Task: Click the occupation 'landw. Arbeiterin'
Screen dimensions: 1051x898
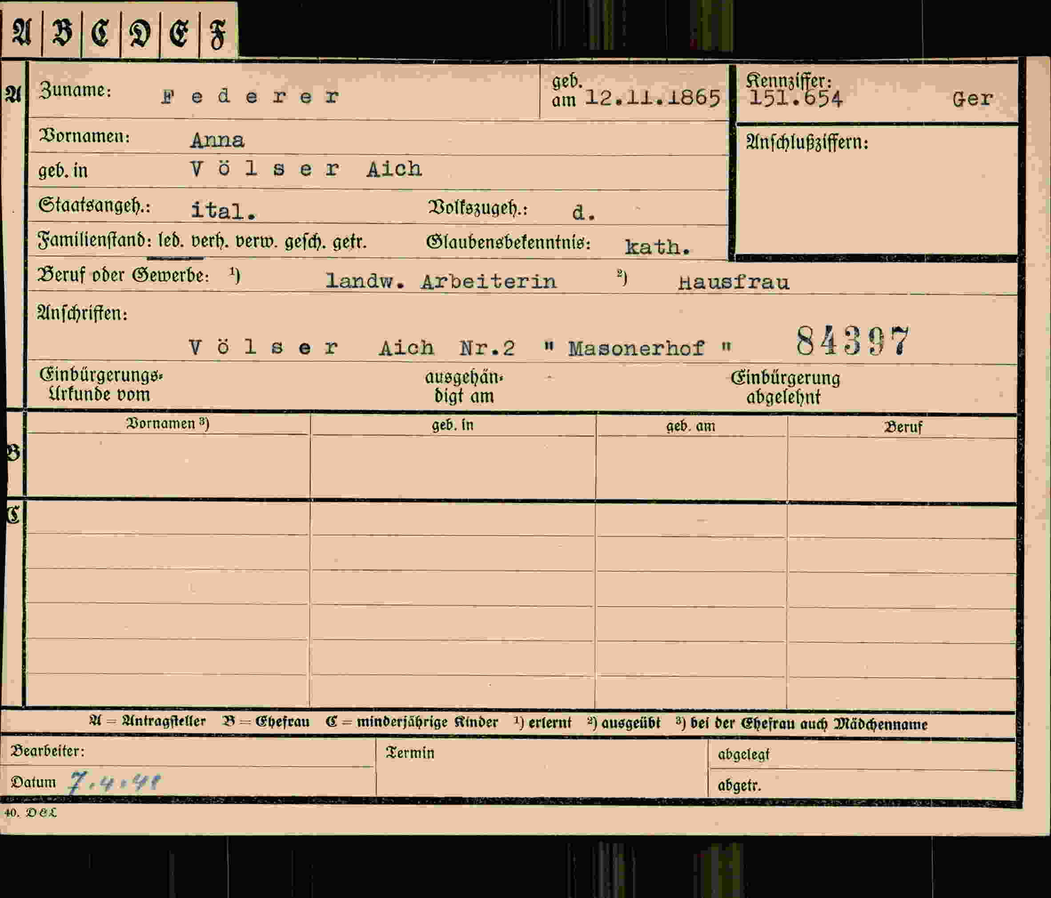Action: (441, 281)
